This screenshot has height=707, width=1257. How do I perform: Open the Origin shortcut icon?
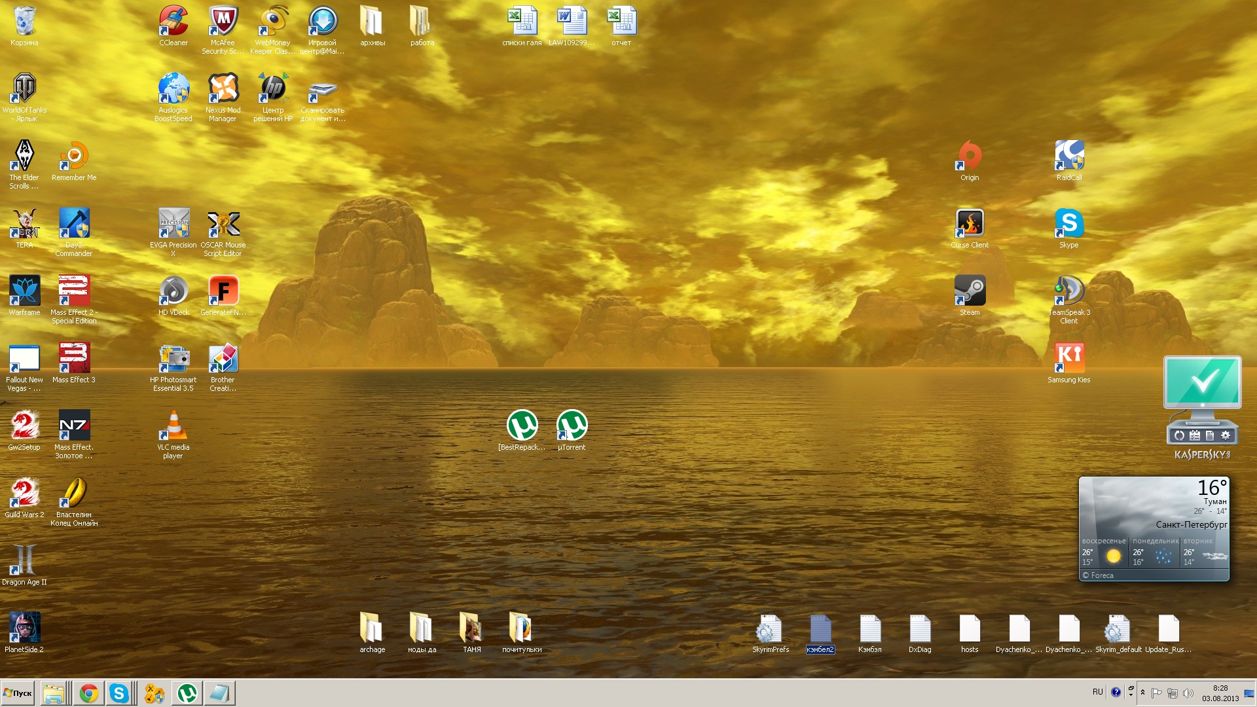tap(970, 156)
